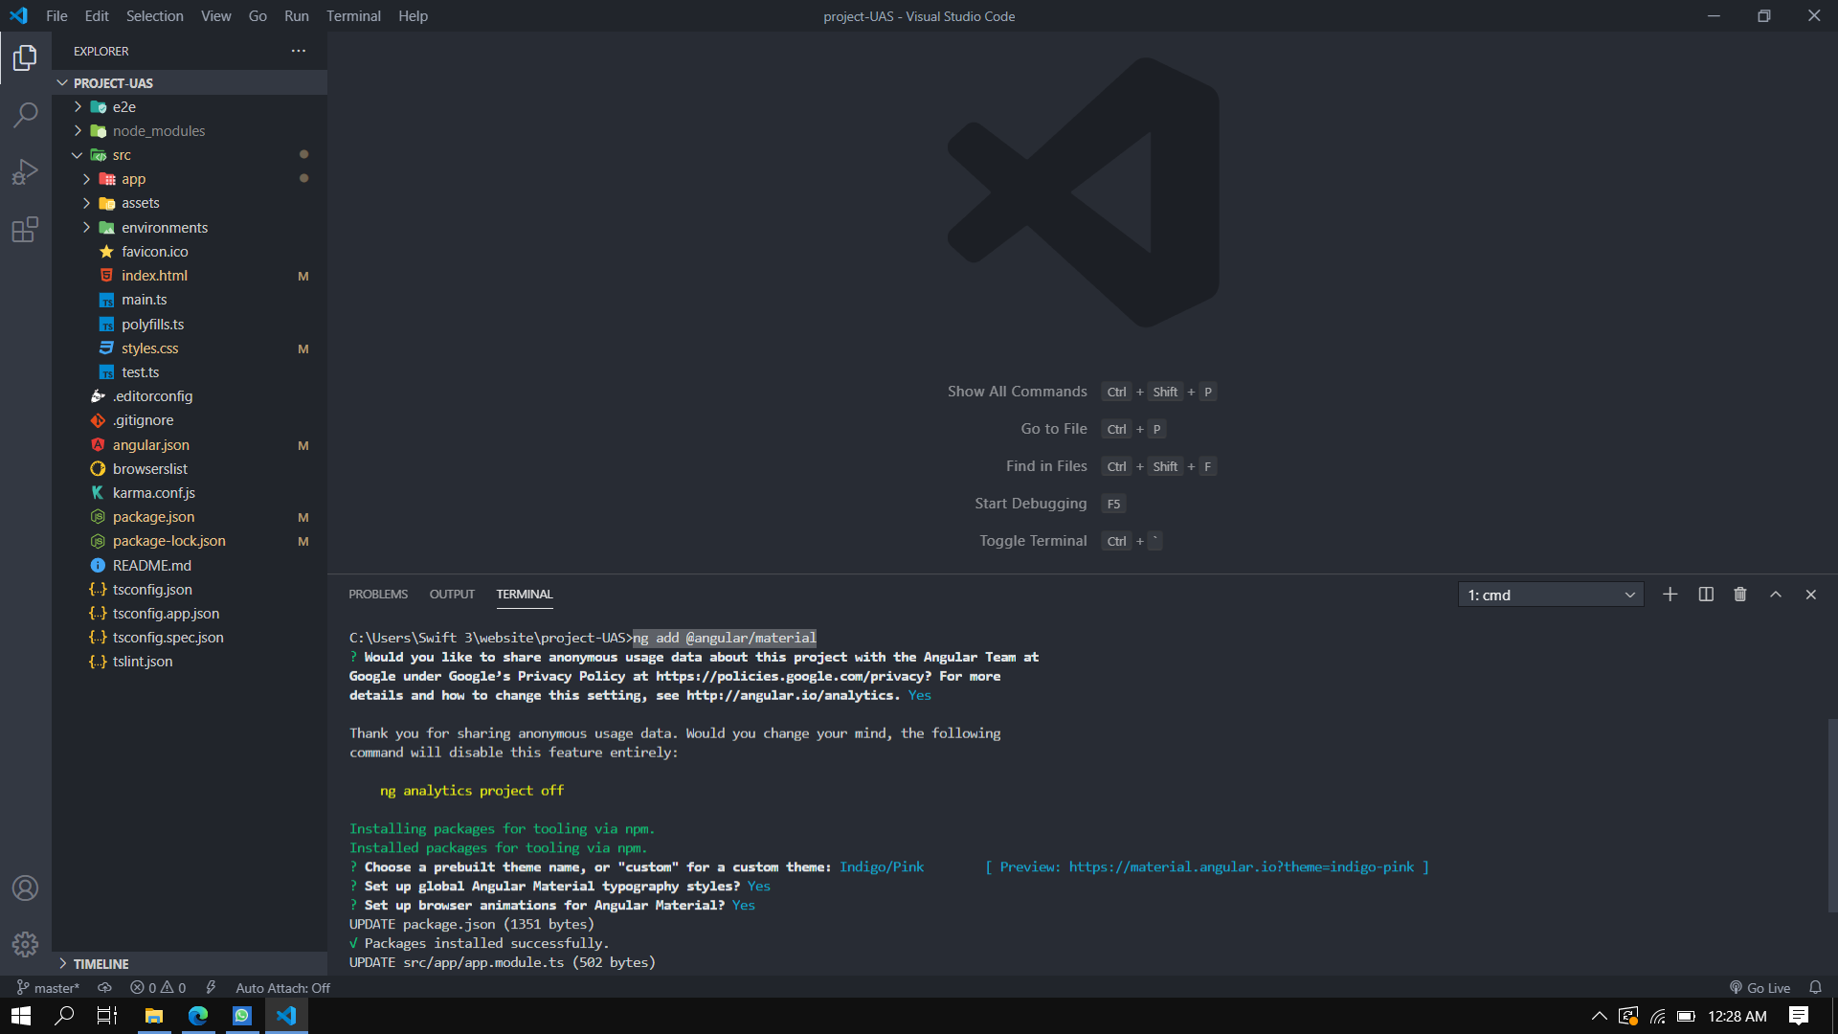1838x1034 pixels.
Task: Open the Accounts menu icon
Action: [26, 888]
